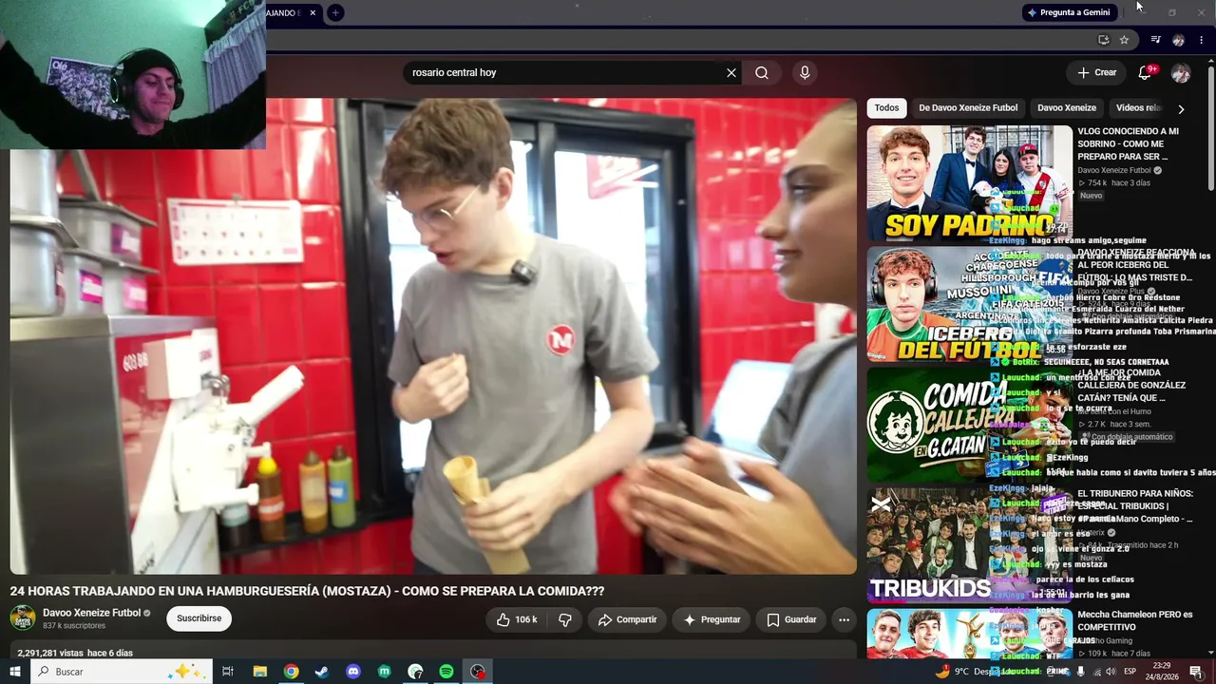Open the YouTube account avatar menu
The image size is (1216, 684).
(1181, 73)
